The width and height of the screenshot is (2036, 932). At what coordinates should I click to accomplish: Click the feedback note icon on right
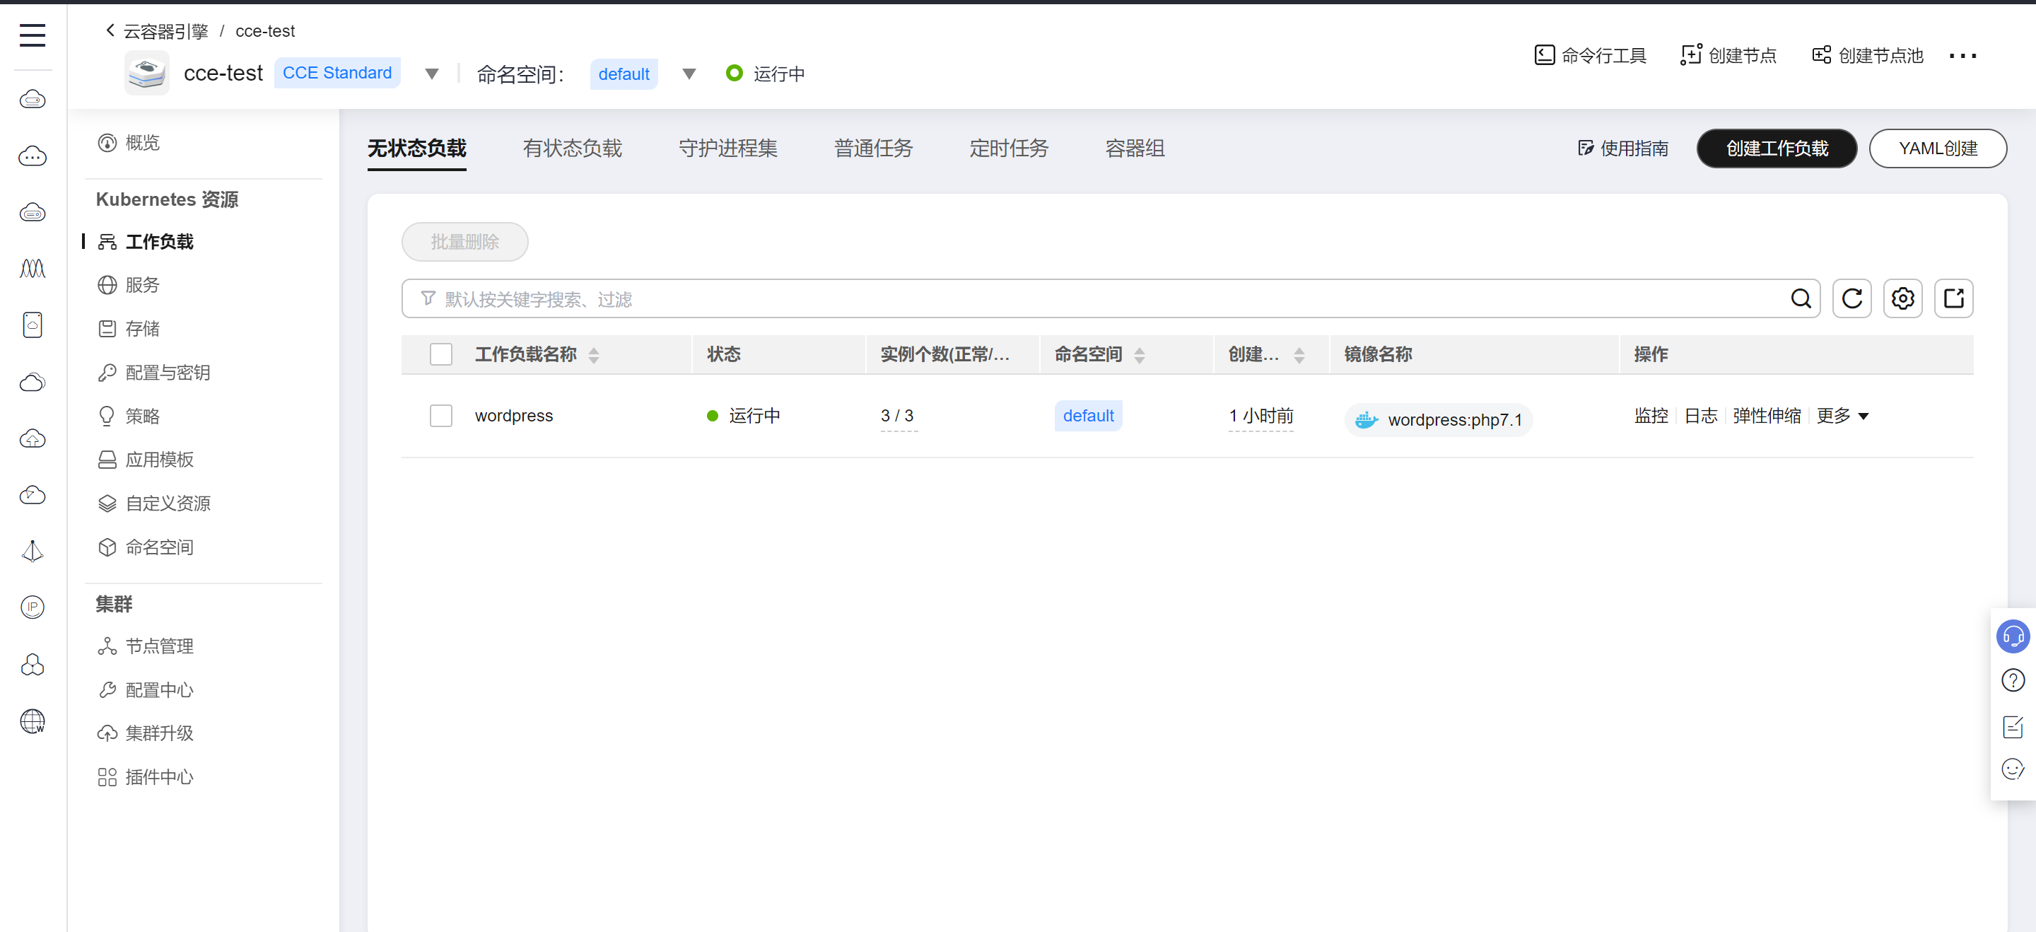[x=2012, y=726]
